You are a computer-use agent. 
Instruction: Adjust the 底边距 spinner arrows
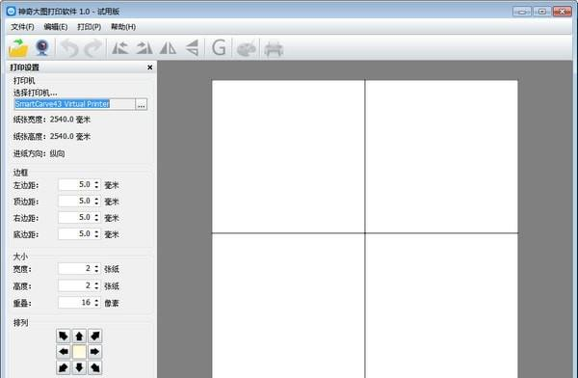click(96, 233)
